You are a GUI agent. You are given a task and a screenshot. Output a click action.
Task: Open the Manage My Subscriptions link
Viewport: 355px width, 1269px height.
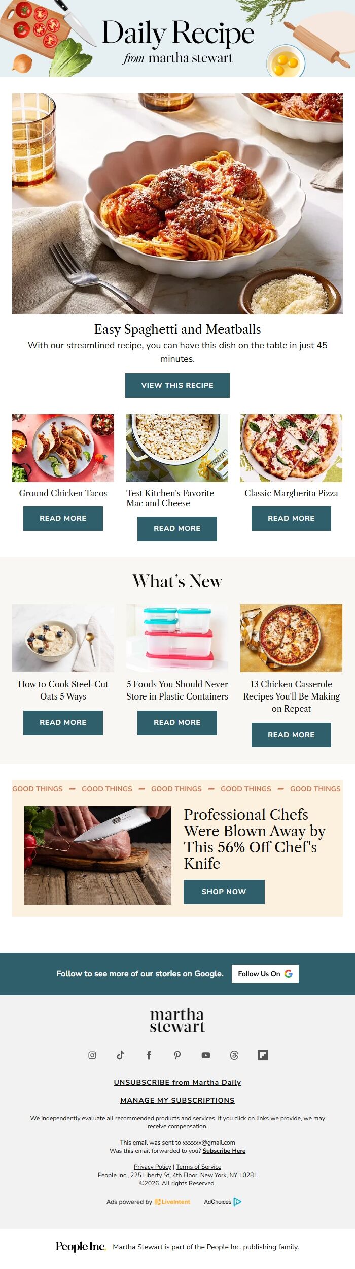tap(177, 1100)
